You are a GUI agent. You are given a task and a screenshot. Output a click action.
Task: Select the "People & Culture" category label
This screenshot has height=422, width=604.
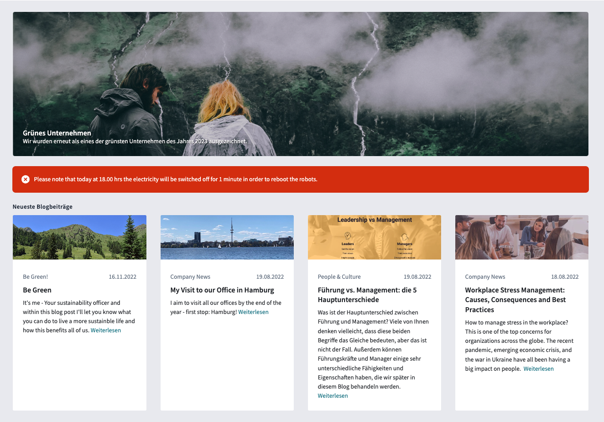pos(340,276)
